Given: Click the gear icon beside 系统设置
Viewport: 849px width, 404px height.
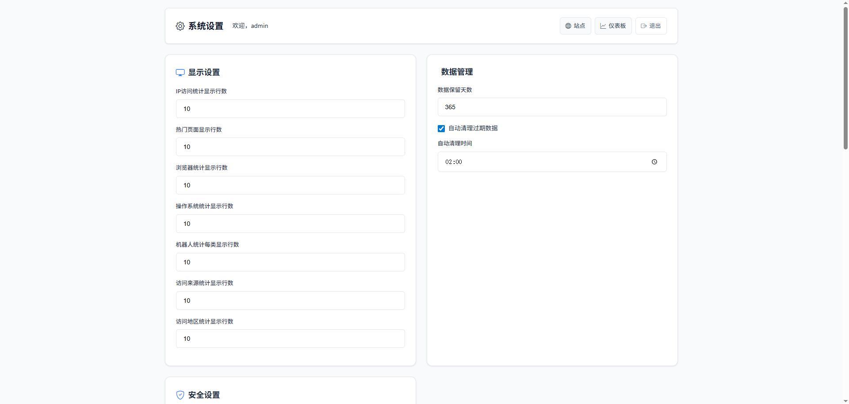Looking at the screenshot, I should (180, 26).
